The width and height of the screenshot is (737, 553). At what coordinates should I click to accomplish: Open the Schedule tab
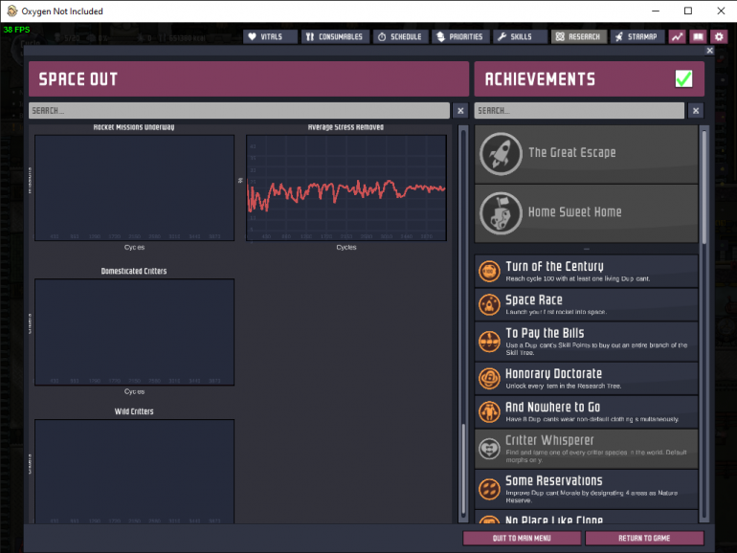click(400, 36)
